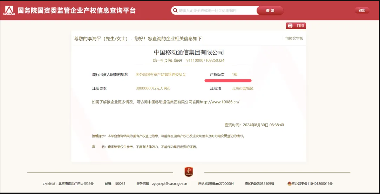Click the site ID bm27000004

[224, 183]
